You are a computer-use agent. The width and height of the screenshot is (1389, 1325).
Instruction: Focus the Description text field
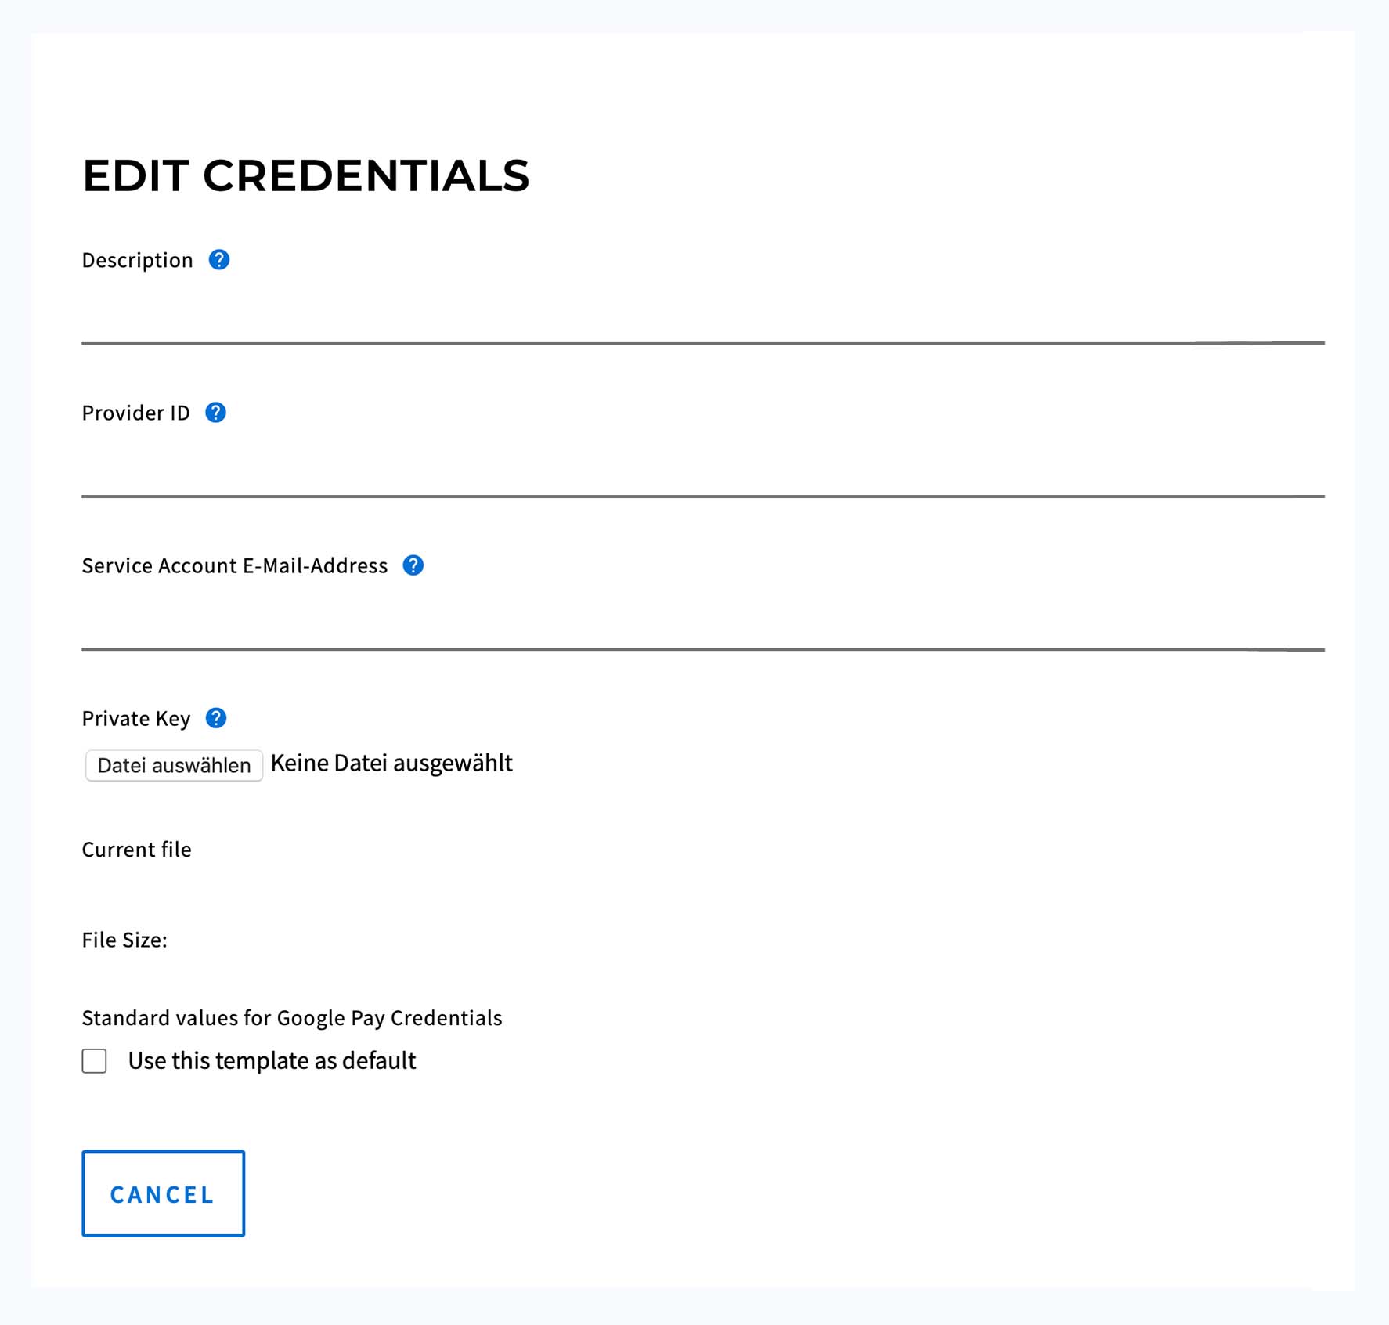(x=702, y=317)
